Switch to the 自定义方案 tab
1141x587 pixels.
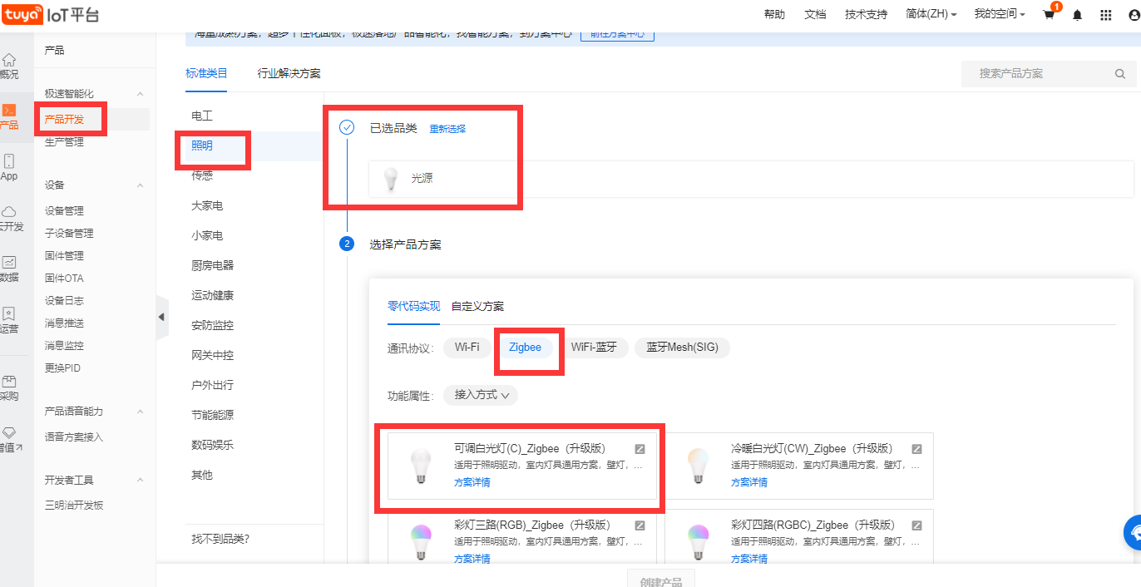coord(477,306)
